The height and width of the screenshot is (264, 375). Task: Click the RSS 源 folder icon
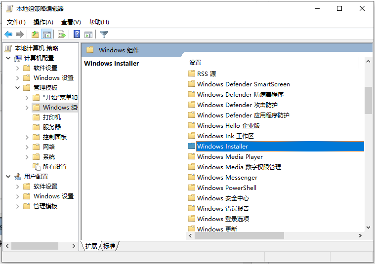coord(192,73)
